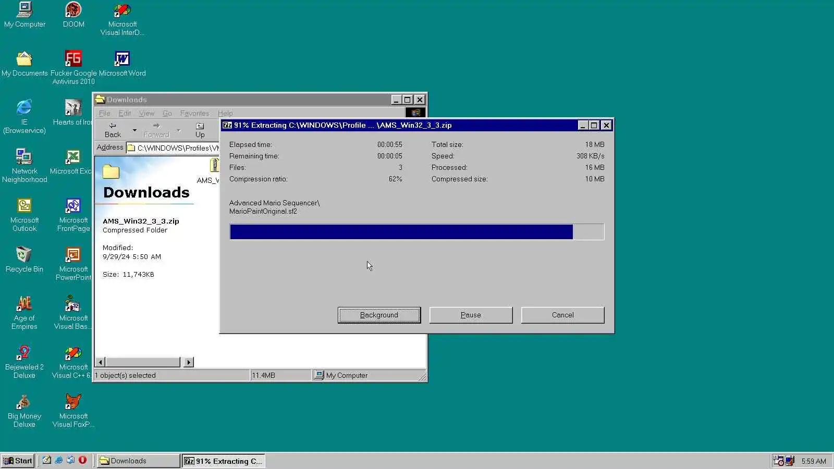Click the 'MarioPaintOriginal.sf2' current file text

[263, 211]
